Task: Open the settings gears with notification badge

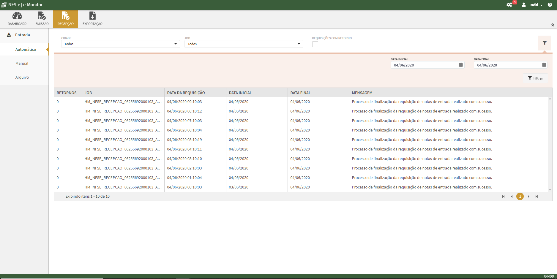Action: (509, 5)
